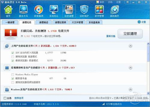Switch to the 一键清理 tab

[x=10, y=23]
